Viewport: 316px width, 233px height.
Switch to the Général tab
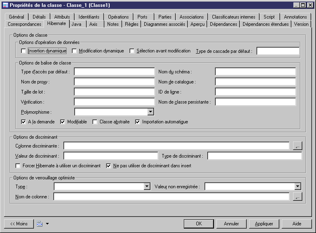pos(16,17)
